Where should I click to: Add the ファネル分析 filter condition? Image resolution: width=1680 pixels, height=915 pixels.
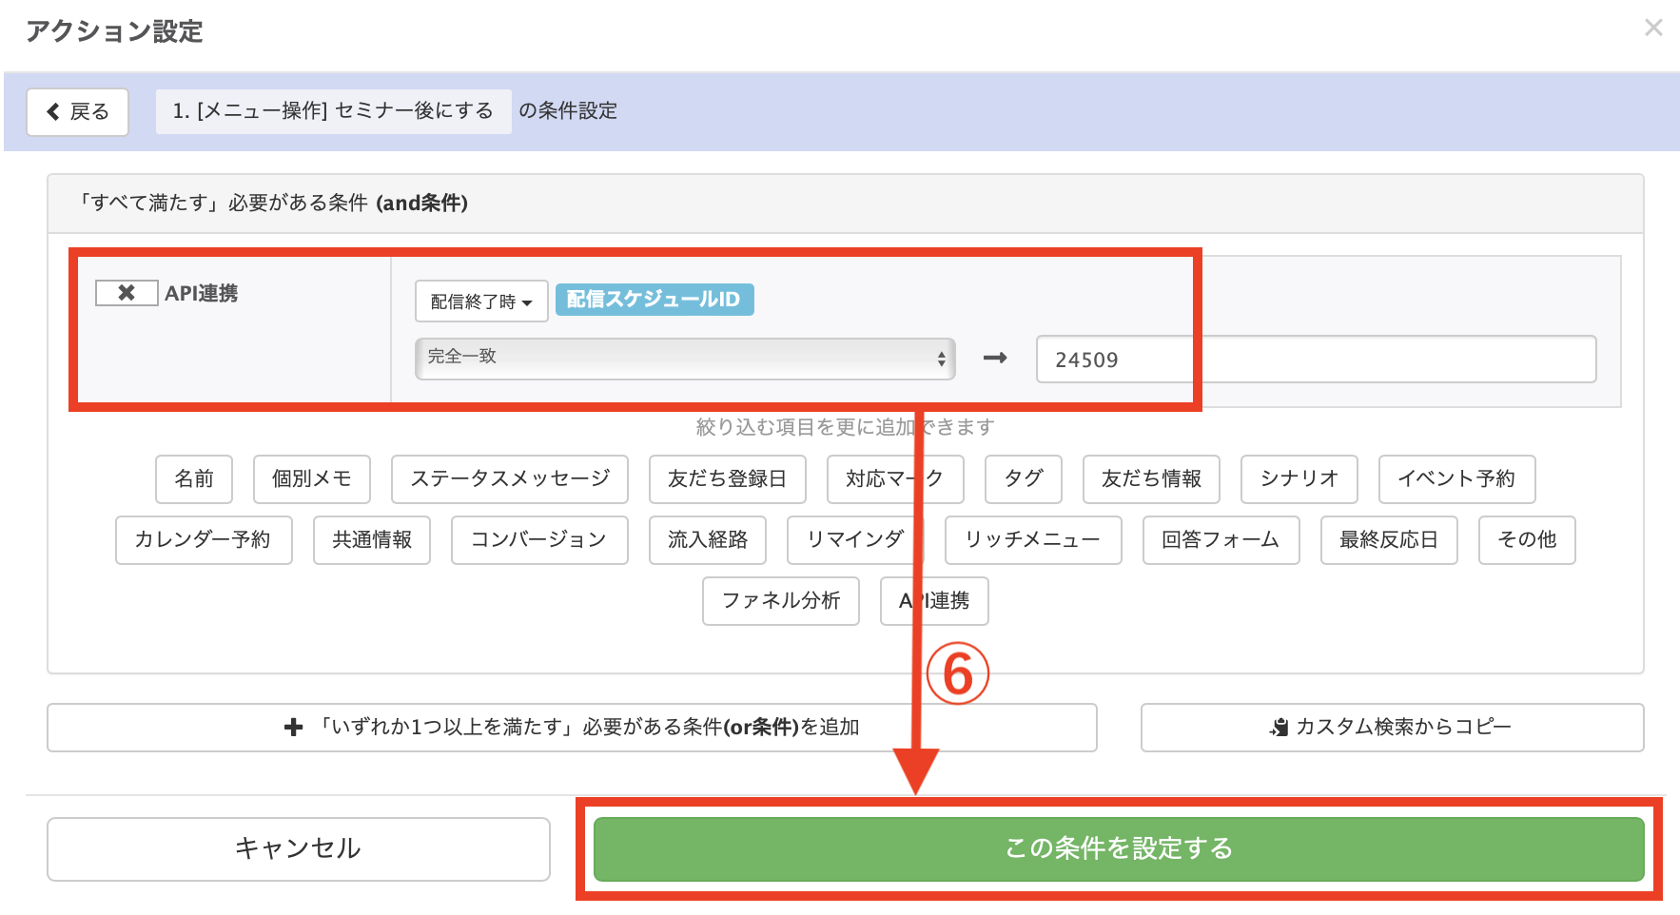780,601
